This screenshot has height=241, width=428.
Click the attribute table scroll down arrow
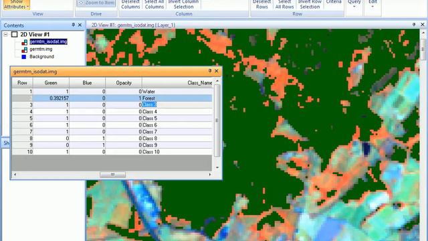coord(217,167)
